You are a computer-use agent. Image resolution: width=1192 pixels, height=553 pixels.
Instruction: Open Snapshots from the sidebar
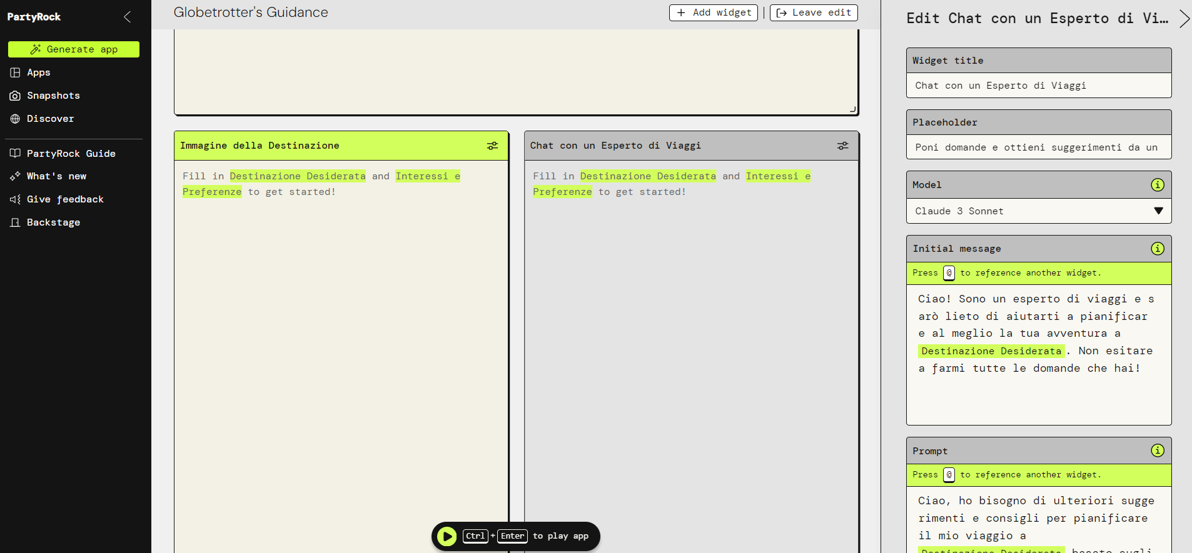[x=53, y=96]
